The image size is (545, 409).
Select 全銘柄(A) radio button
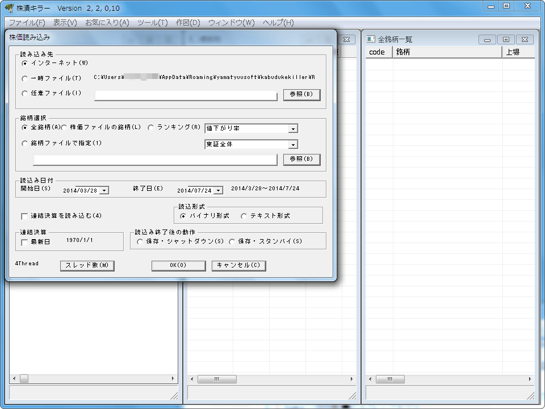(x=24, y=128)
